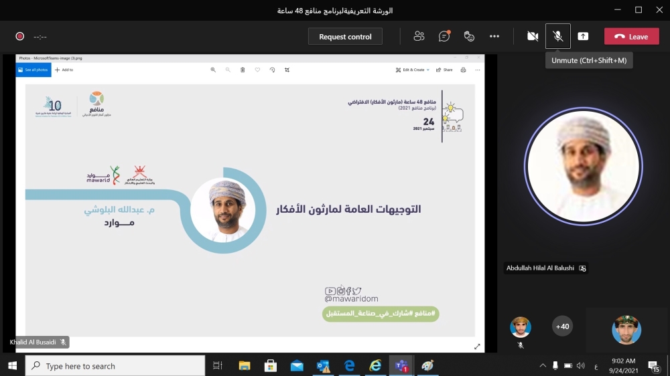
Task: Click zoom out icon in Photos toolbar
Action: [x=228, y=70]
